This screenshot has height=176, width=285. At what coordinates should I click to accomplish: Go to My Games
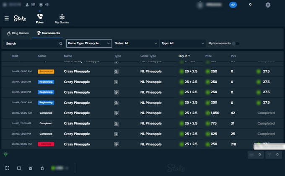click(x=62, y=18)
